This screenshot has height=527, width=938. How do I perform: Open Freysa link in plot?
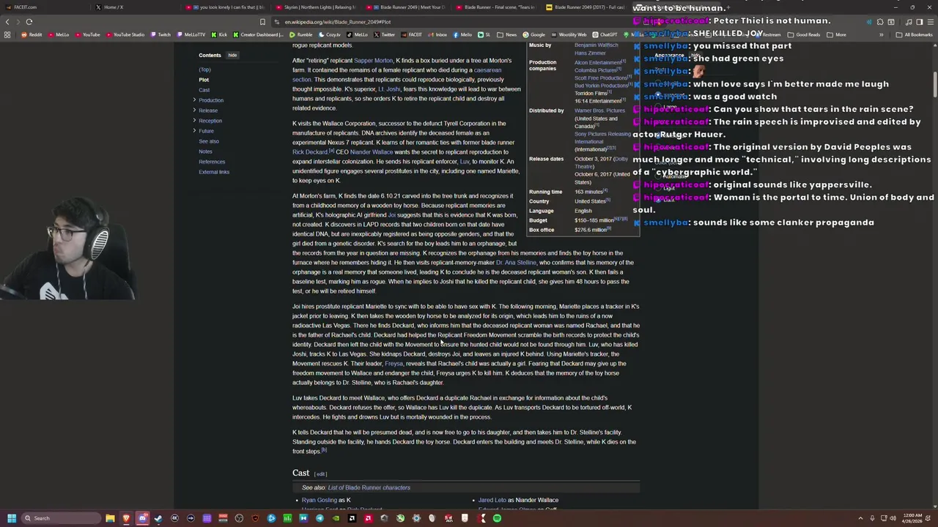(394, 364)
